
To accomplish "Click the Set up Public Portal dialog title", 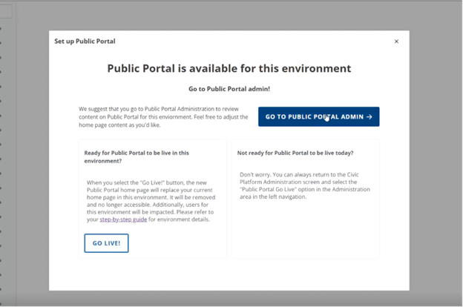I will (85, 42).
